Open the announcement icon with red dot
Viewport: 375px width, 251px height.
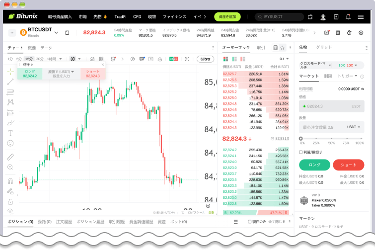pos(327,32)
